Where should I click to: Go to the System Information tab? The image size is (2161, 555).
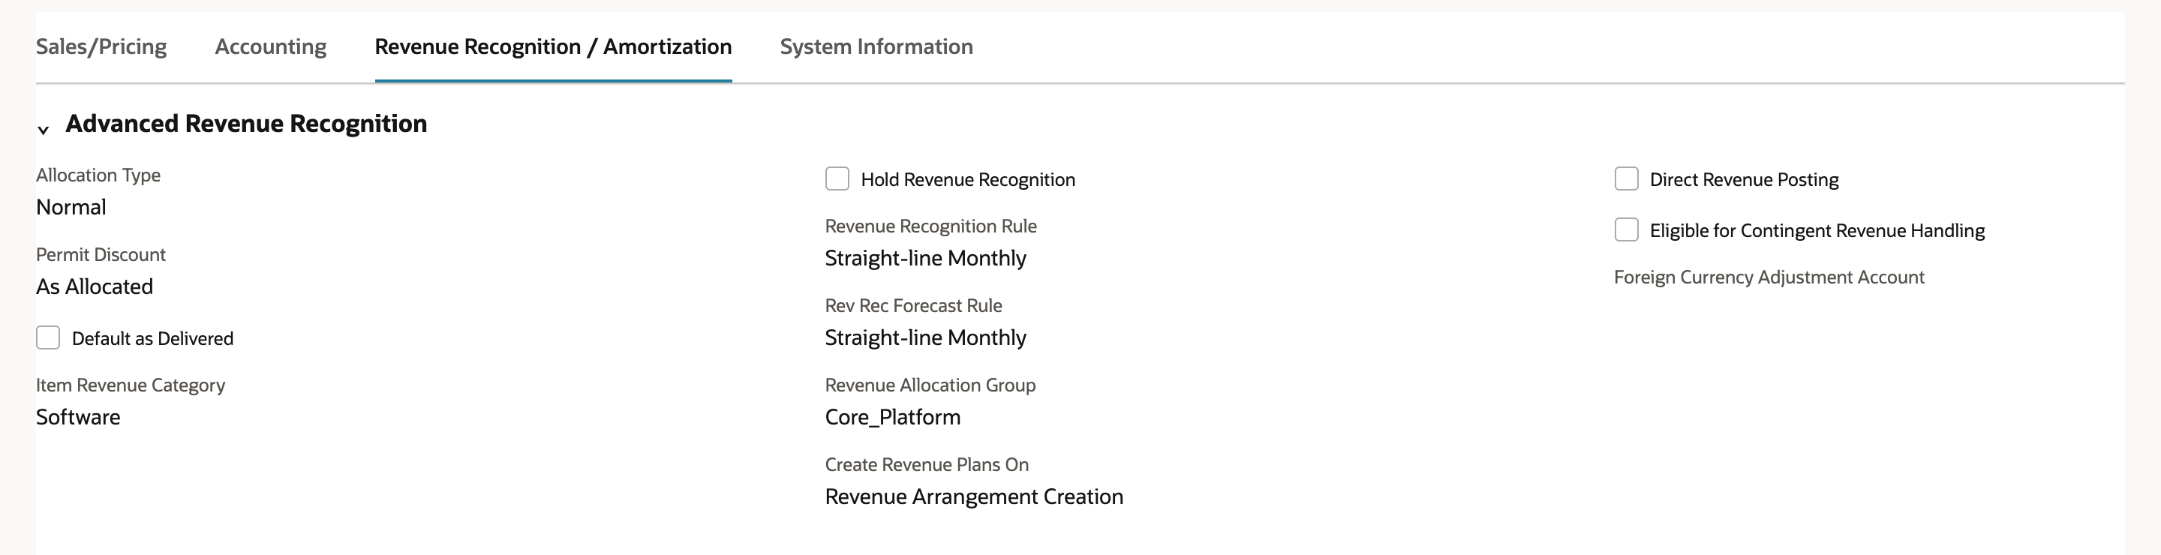[x=876, y=47]
